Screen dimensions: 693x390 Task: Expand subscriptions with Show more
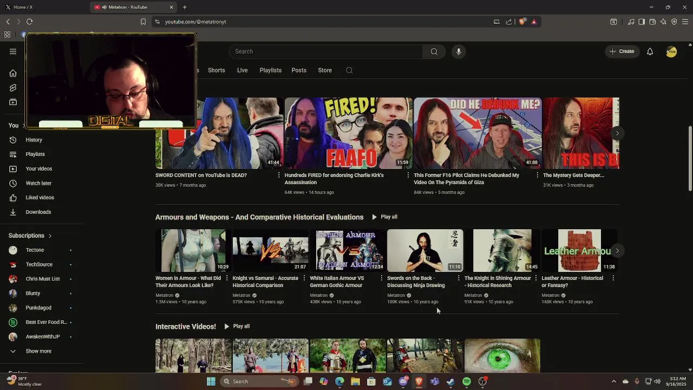[38, 351]
